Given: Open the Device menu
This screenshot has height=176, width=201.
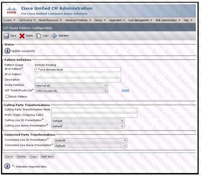Looking at the screenshot, I should [100, 20].
